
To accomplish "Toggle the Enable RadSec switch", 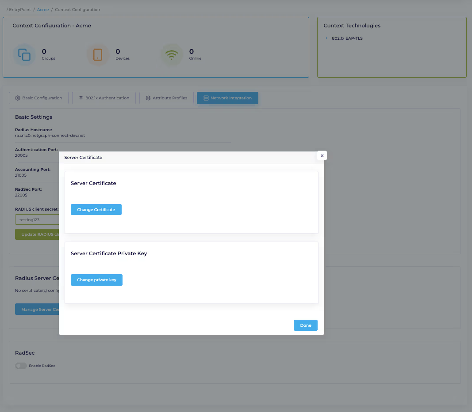I will [21, 366].
